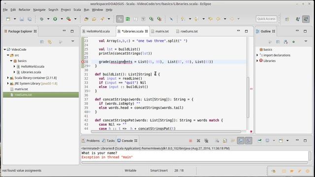315x177 pixels.
Task: Click the Open Perspective icon
Action: point(287,19)
